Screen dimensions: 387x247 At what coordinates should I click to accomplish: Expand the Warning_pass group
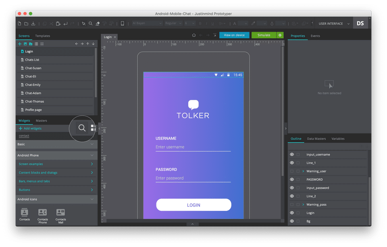pyautogui.click(x=303, y=205)
